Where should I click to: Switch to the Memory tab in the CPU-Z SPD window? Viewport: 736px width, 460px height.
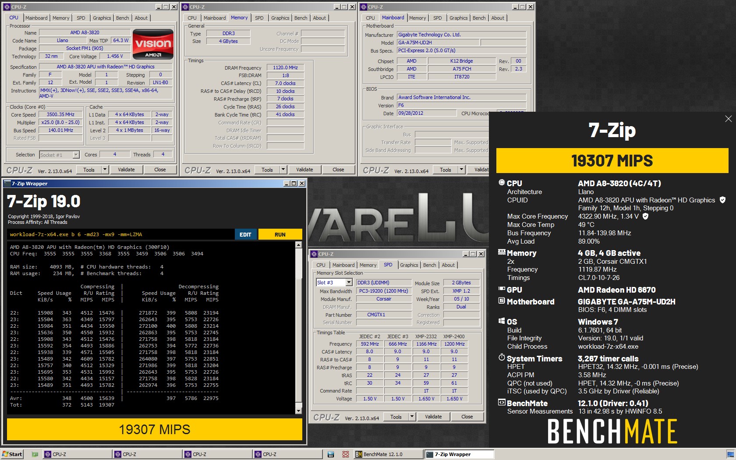click(368, 265)
